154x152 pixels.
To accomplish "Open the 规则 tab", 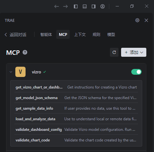I will tap(96, 35).
